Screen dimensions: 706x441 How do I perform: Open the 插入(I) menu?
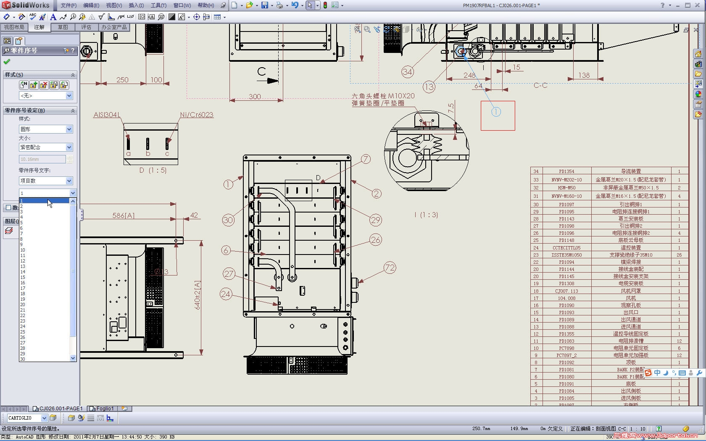[136, 5]
